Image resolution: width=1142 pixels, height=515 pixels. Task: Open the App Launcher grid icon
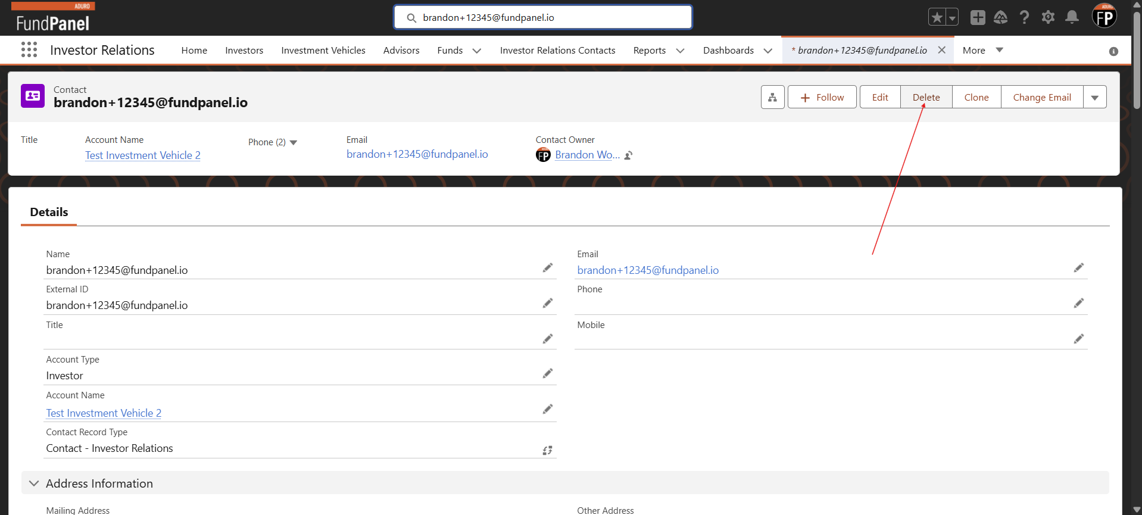click(x=29, y=49)
